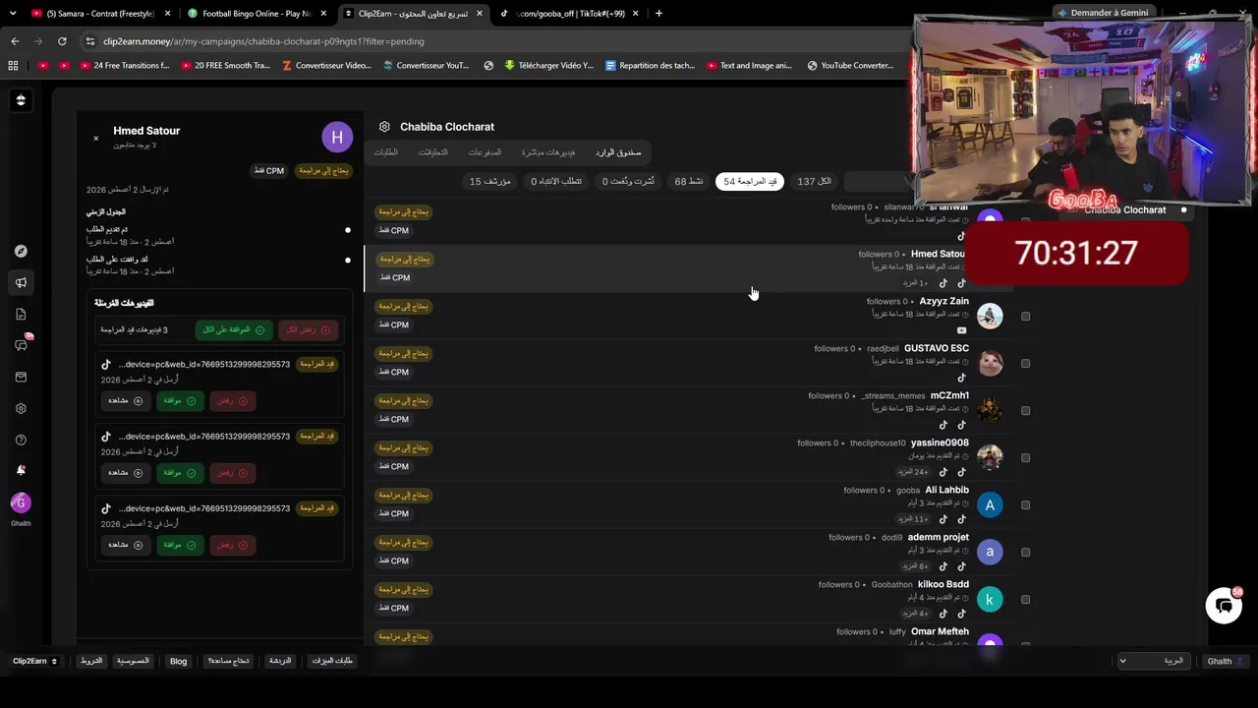Screen dimensions: 1258x708
Task: Expand the +11 more videos badge for Ali Lahbib
Action: [x=913, y=519]
